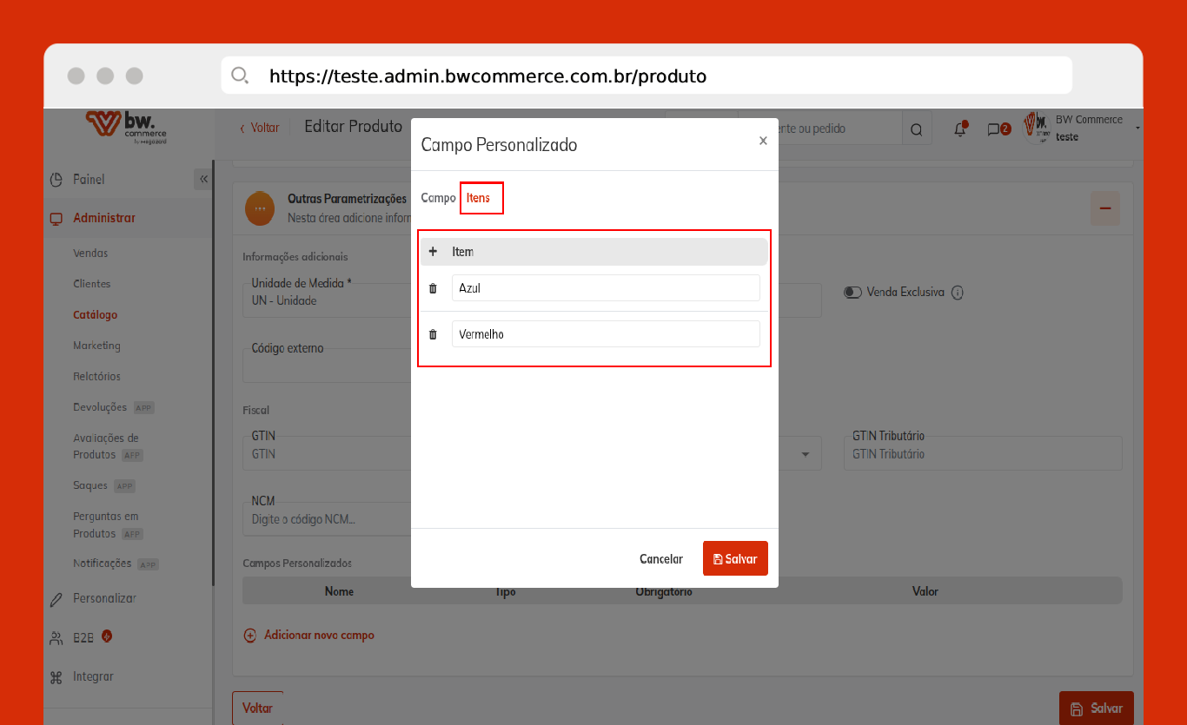Close the Campo Personalizado dialog
This screenshot has width=1187, height=725.
[763, 141]
